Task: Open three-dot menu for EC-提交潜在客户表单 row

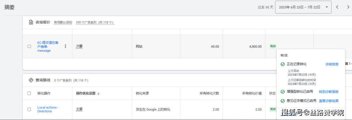Action: (65, 47)
